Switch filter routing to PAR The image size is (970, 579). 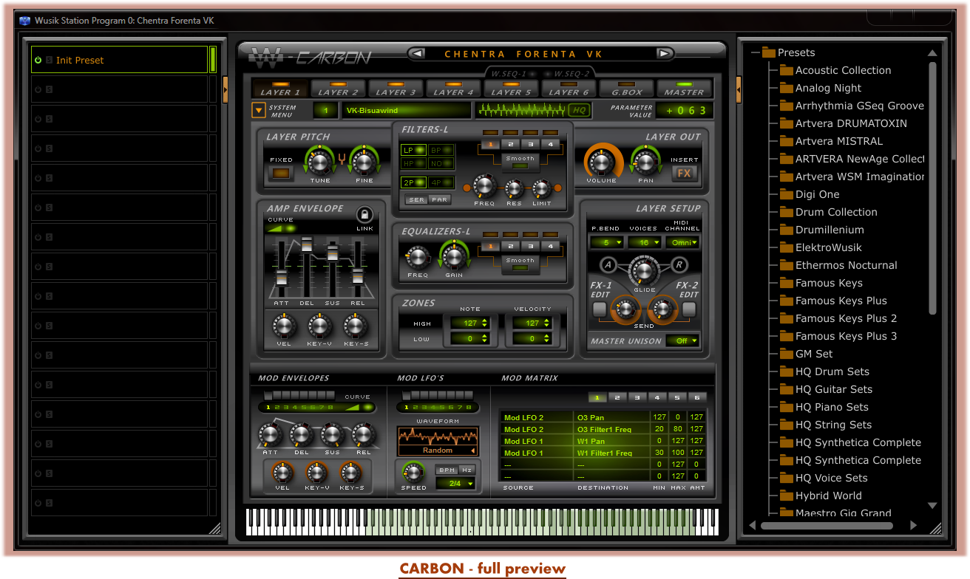point(440,199)
